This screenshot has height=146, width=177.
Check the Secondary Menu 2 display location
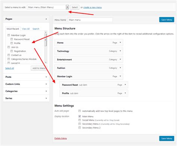tap(80, 128)
